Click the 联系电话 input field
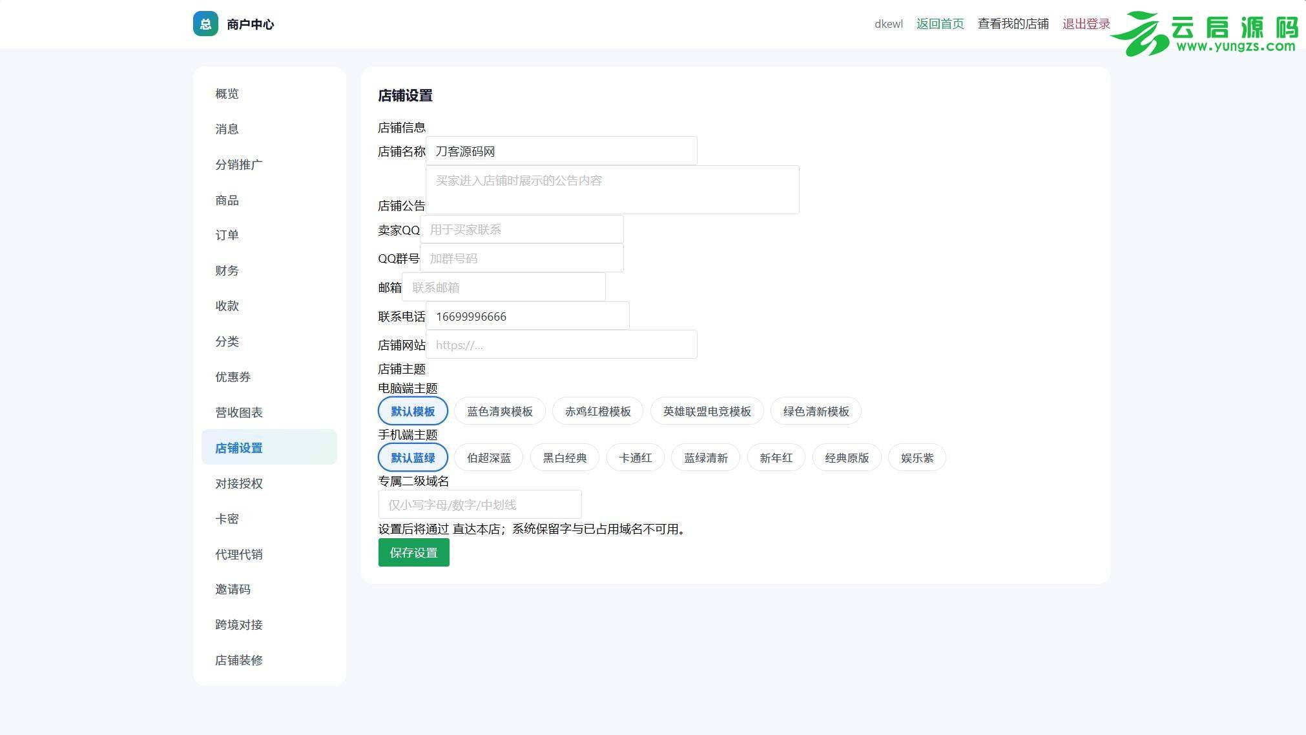 pyautogui.click(x=528, y=316)
